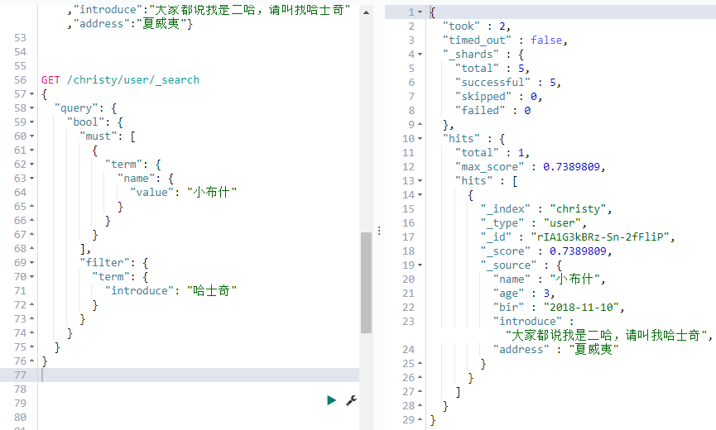Click the /christy/user/_search path

point(133,80)
